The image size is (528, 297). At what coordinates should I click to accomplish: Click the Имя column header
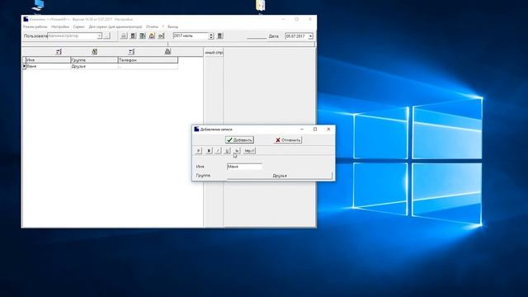click(x=48, y=60)
